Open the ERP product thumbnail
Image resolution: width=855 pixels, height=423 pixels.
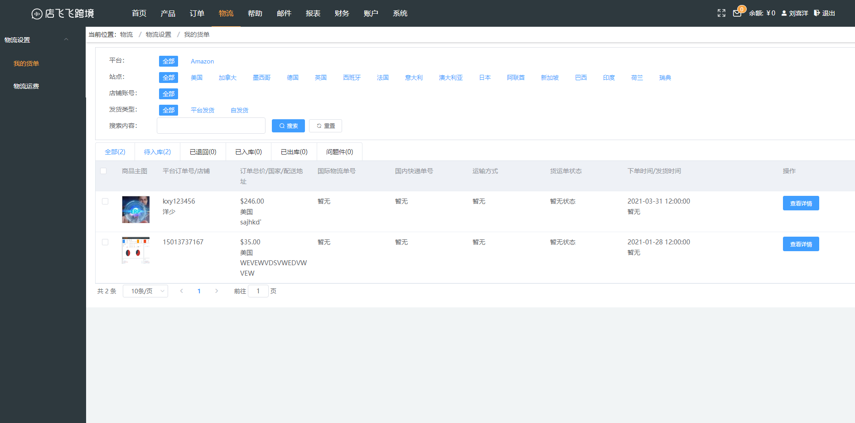tap(135, 209)
